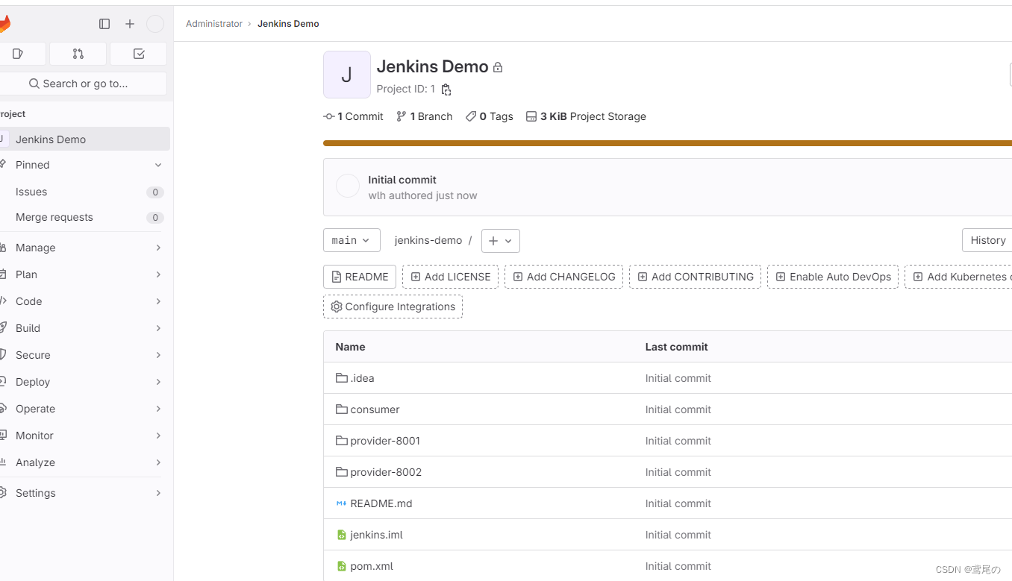Copy the project ID icon
Image resolution: width=1012 pixels, height=581 pixels.
click(x=446, y=89)
